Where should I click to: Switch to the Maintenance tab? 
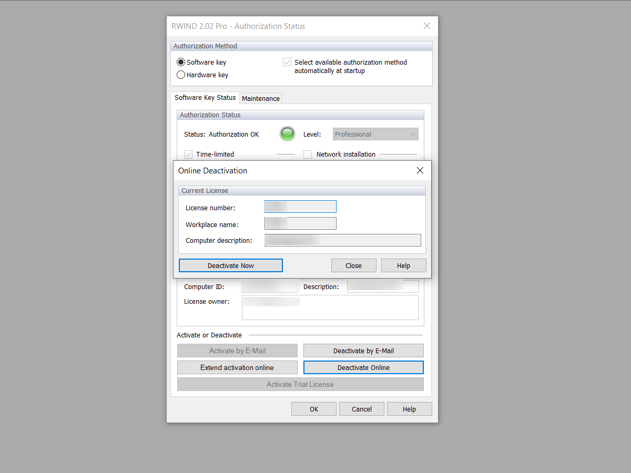(x=260, y=98)
